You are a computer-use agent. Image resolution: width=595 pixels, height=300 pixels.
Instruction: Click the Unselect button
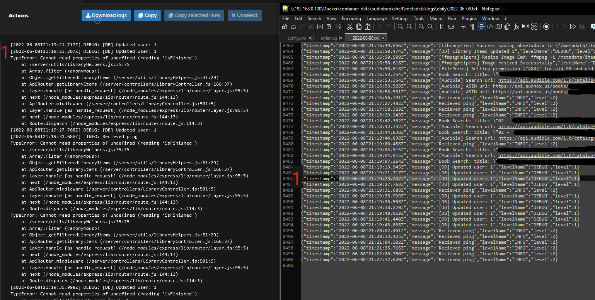[x=244, y=15]
